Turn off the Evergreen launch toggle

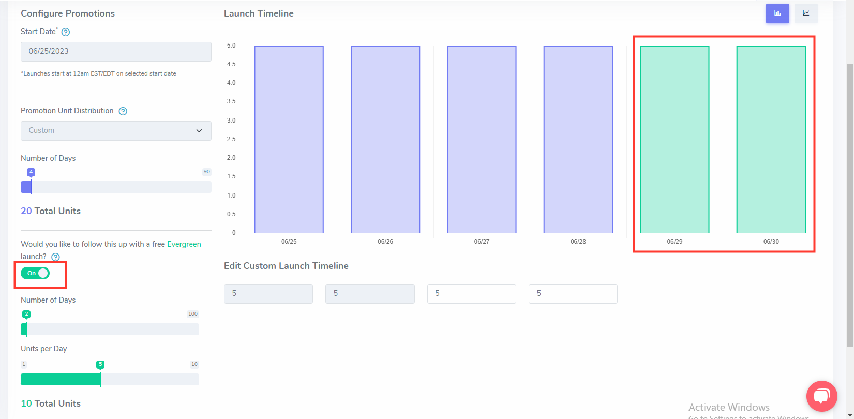35,273
